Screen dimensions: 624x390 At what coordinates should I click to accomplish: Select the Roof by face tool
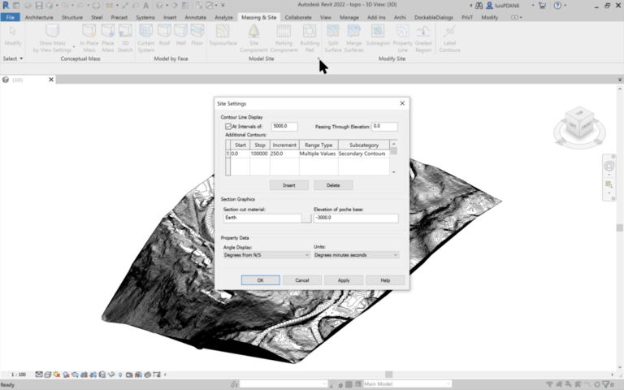click(164, 35)
